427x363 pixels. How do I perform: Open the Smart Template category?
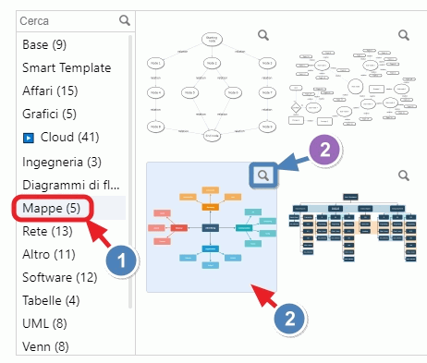[x=67, y=67]
